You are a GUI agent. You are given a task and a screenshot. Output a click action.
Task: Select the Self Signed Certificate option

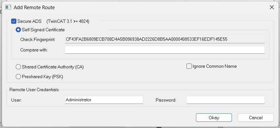tap(18, 30)
